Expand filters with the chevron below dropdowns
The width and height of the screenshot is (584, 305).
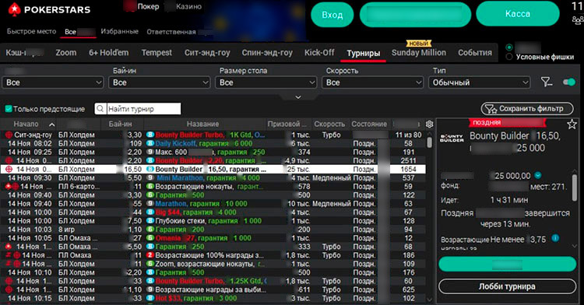[x=298, y=97]
